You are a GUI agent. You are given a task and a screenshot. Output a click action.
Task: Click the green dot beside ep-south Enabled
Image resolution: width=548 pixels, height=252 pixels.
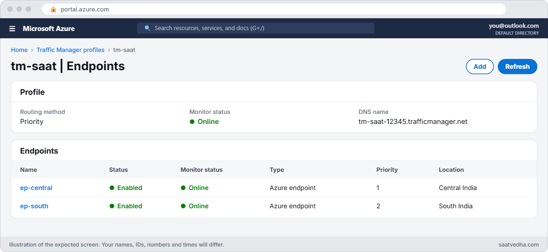(111, 206)
